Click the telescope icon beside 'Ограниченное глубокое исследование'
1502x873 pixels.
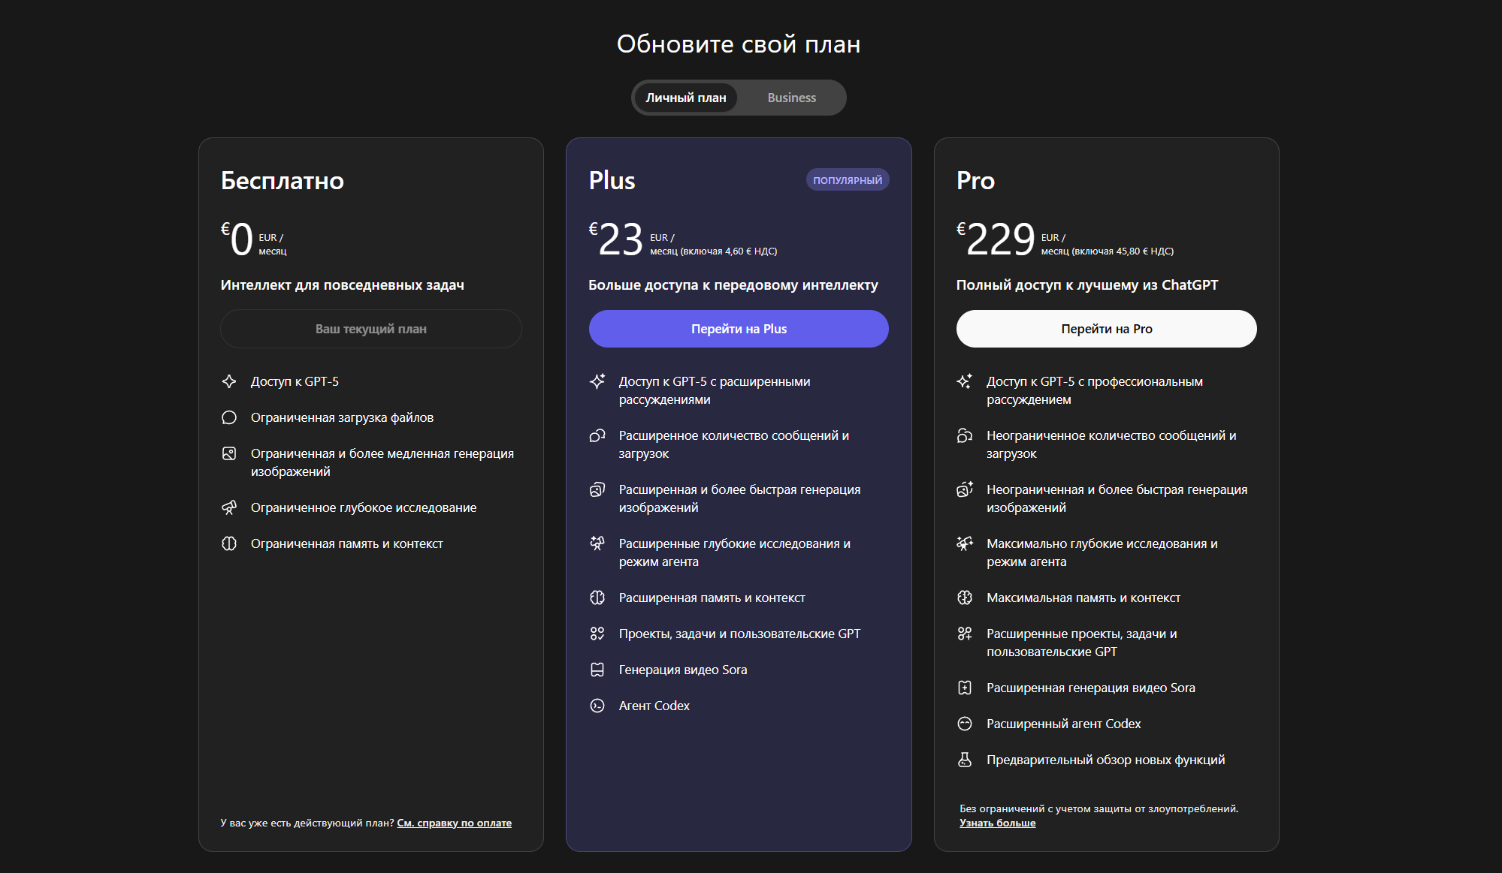click(229, 507)
